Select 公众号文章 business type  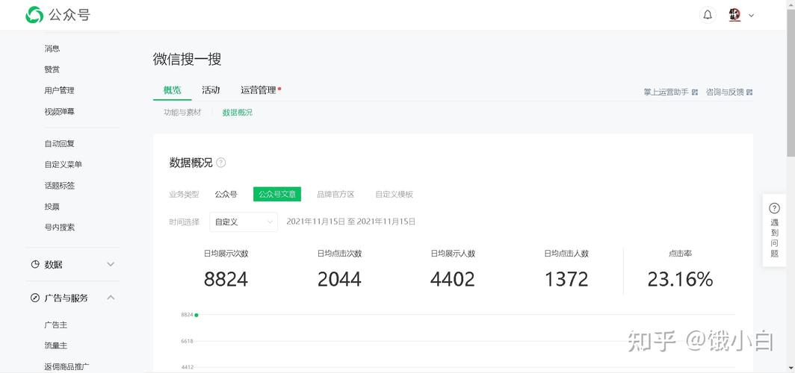[276, 195]
